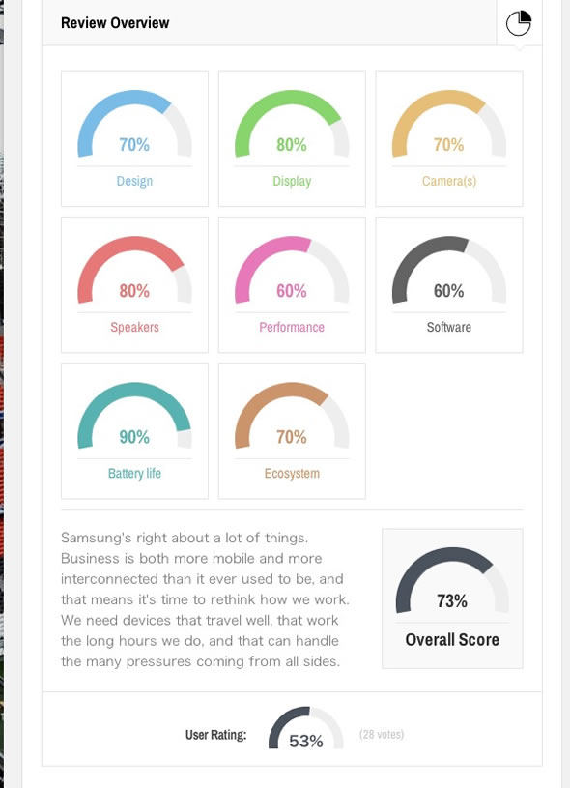The image size is (570, 788).
Task: Select the teal Battery life 90% gauge
Action: tap(134, 416)
